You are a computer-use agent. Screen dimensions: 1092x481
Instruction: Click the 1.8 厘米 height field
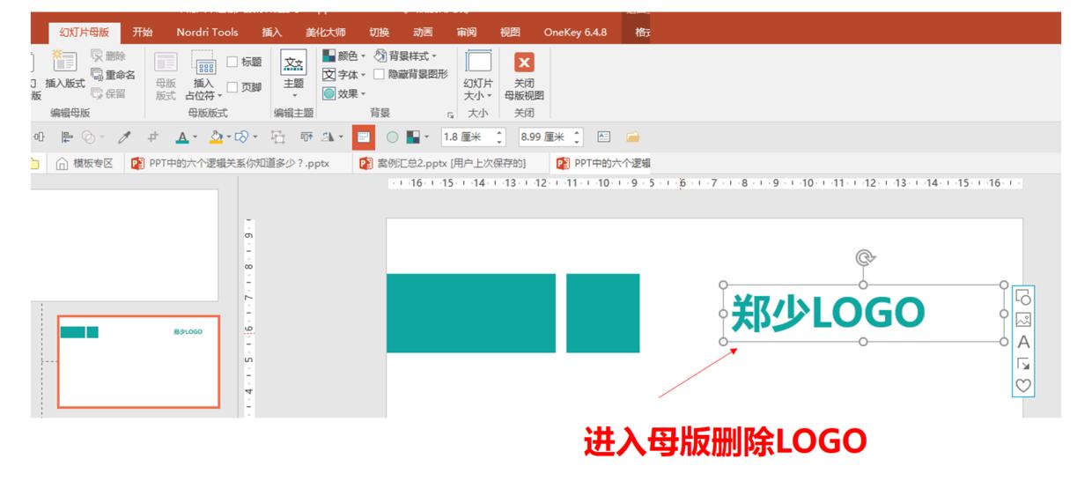click(468, 137)
